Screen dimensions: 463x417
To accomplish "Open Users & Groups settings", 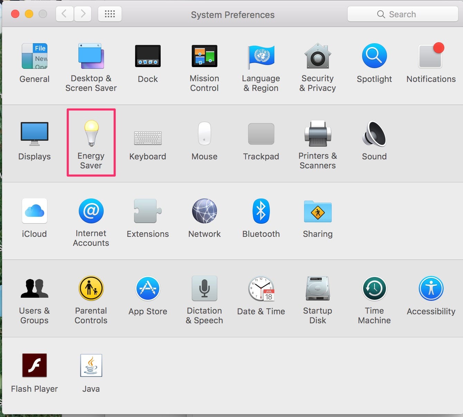I will pyautogui.click(x=35, y=289).
